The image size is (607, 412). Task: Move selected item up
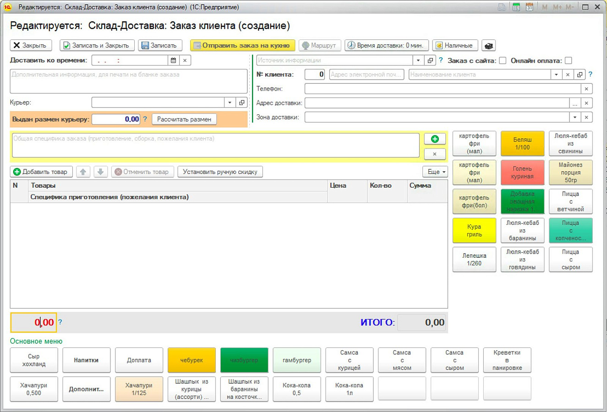coord(83,172)
